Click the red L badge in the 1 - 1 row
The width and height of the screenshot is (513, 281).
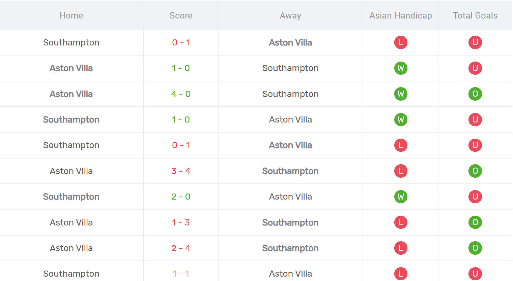pyautogui.click(x=401, y=274)
